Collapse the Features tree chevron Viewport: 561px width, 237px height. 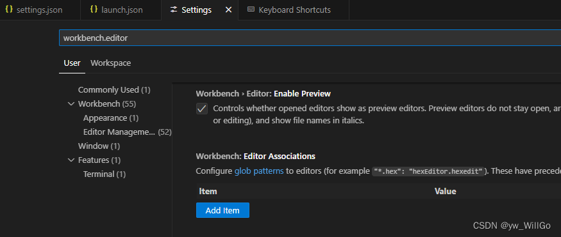[71, 160]
